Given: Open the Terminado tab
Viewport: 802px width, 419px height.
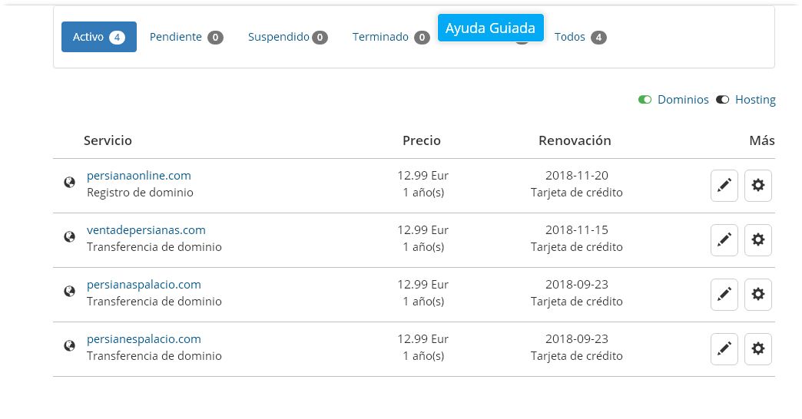Looking at the screenshot, I should pos(391,37).
